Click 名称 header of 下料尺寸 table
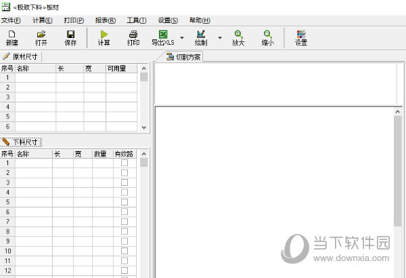 pyautogui.click(x=34, y=154)
